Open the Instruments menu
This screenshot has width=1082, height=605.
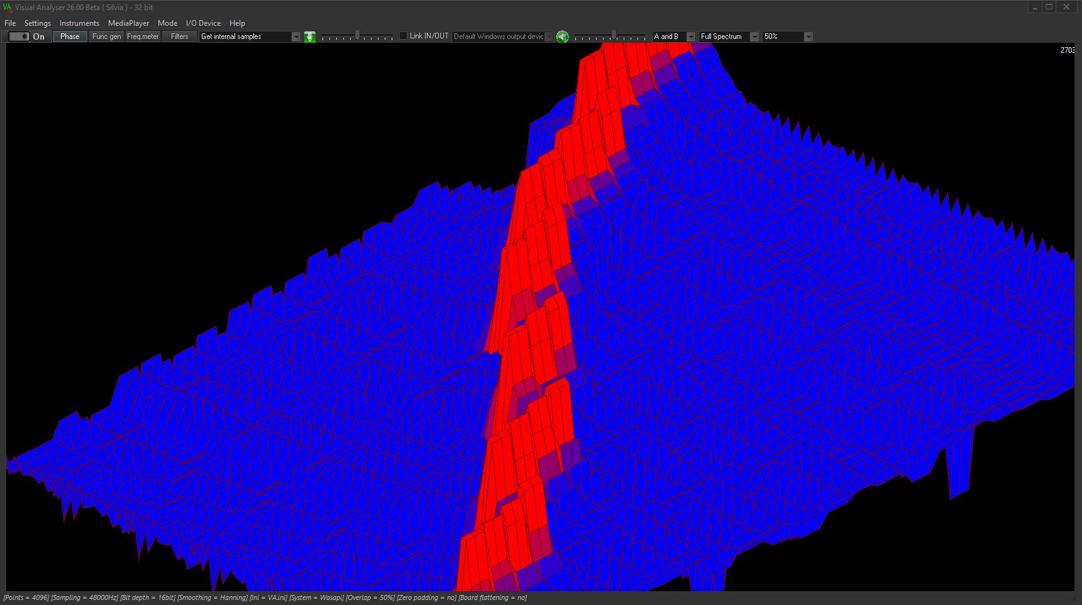click(79, 23)
